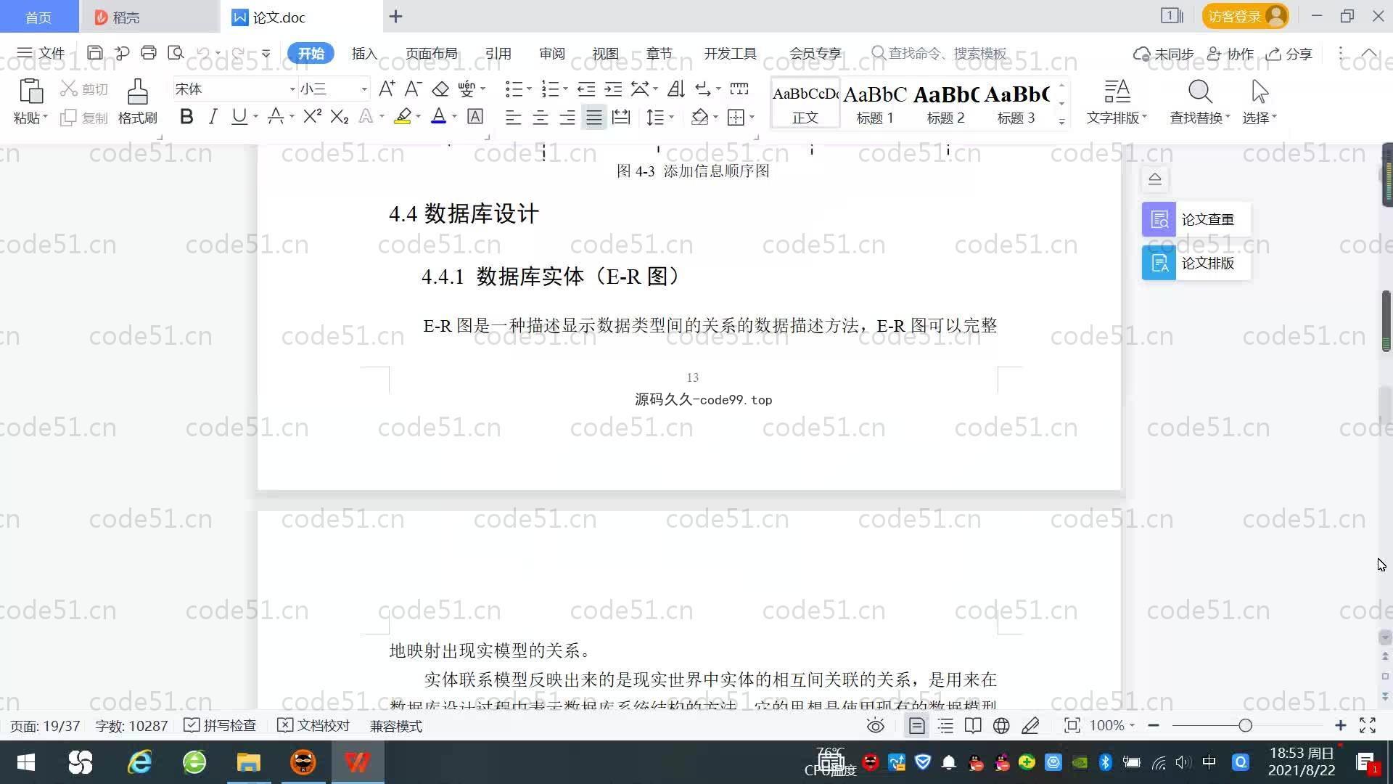Open Print Preview icon
The height and width of the screenshot is (784, 1393).
(176, 53)
